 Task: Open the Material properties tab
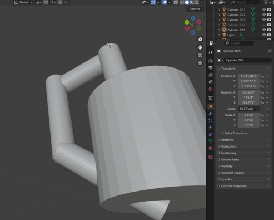[x=211, y=148]
